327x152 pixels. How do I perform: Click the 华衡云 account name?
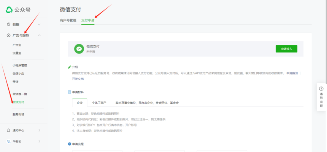(x=17, y=141)
